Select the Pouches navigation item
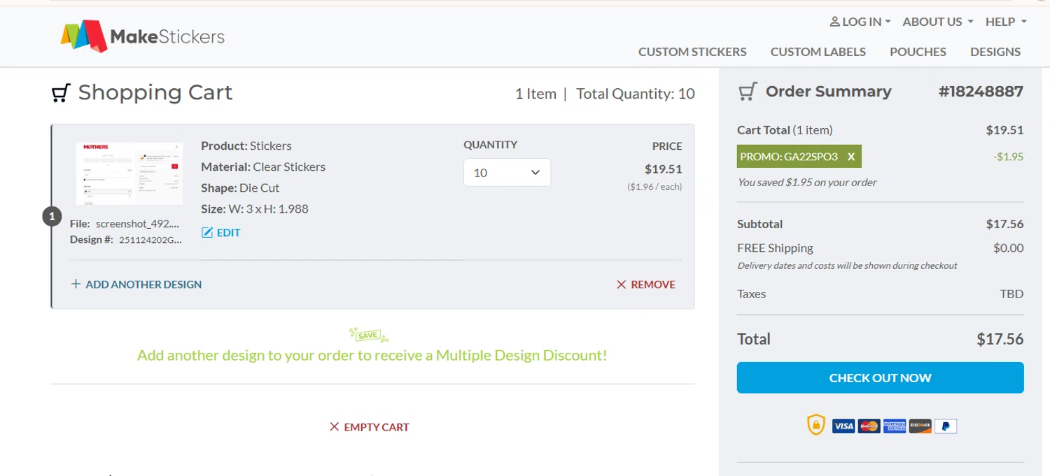Image resolution: width=1050 pixels, height=476 pixels. tap(918, 52)
